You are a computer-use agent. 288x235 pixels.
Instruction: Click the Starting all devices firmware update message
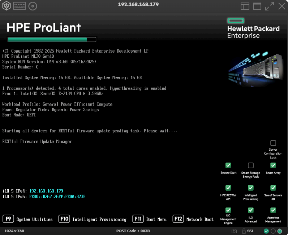[x=90, y=131]
